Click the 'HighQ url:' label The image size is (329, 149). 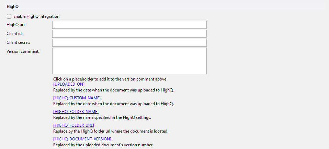point(16,24)
